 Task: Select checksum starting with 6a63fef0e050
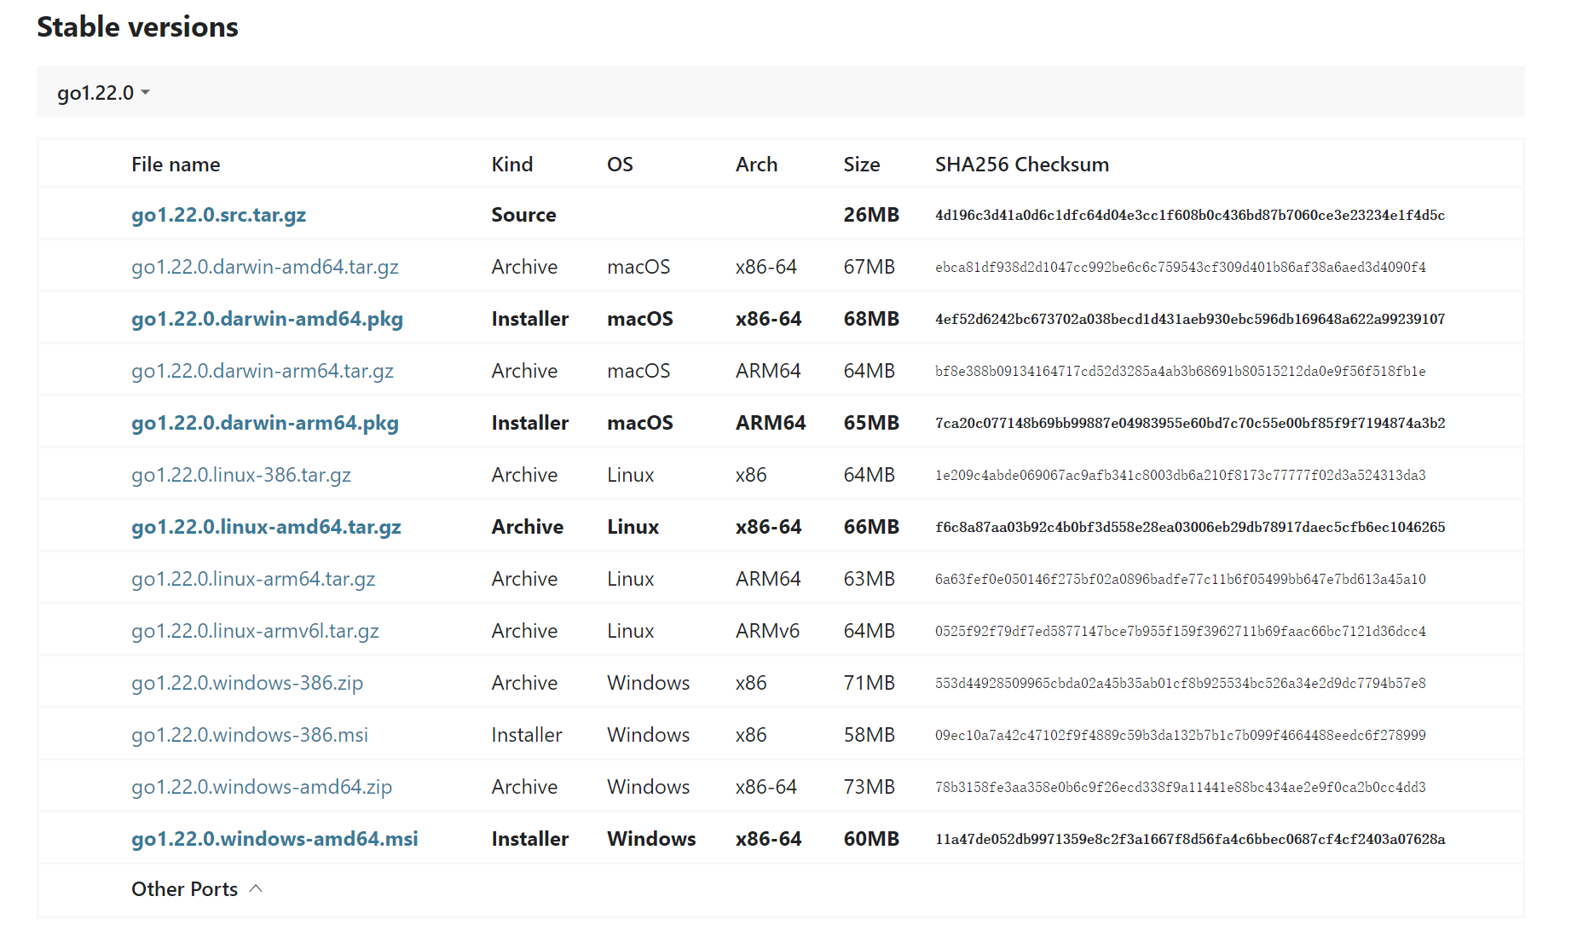tap(1181, 579)
